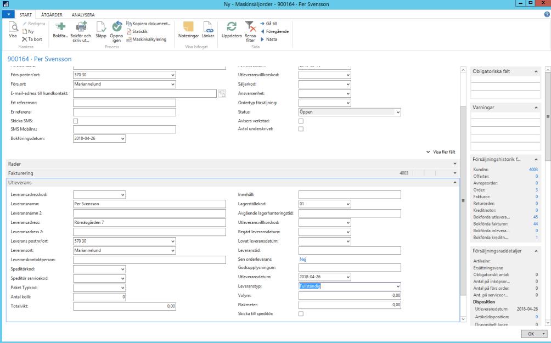The image size is (551, 343).
Task: Open the Ansvarsenhet dropdown
Action: point(348,93)
